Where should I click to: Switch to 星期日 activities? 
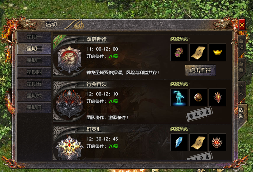coord(34,107)
